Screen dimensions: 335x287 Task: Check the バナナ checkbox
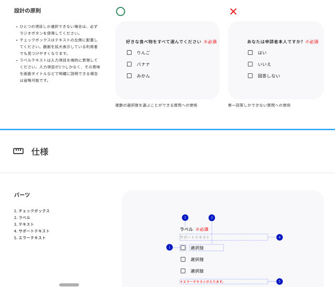click(129, 64)
